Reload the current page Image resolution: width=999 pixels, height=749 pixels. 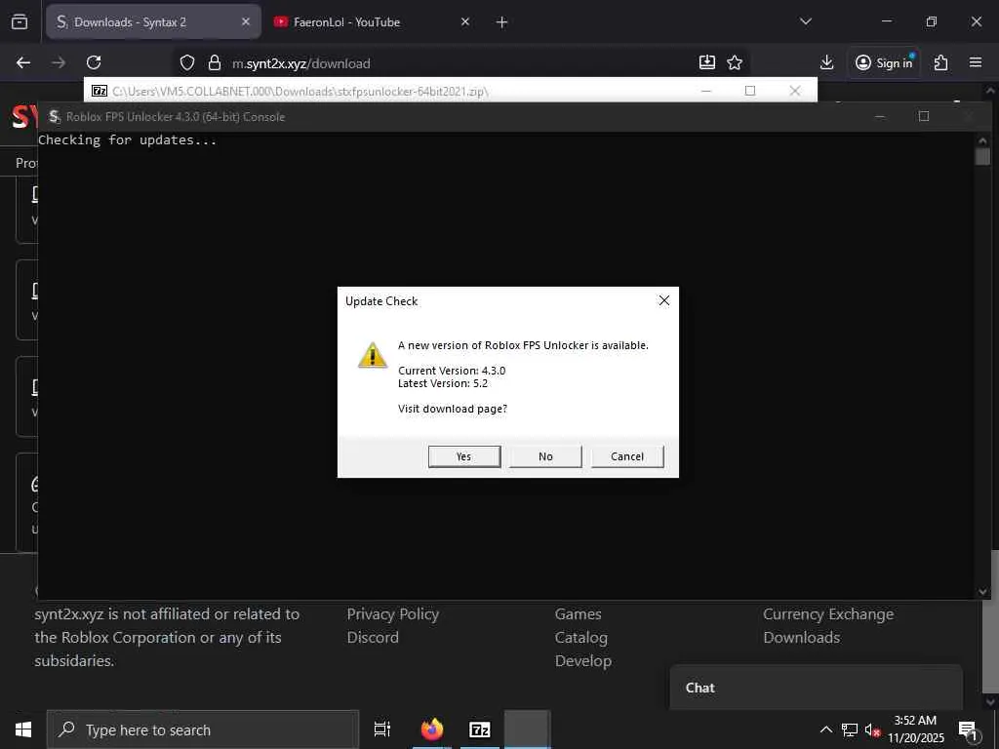point(94,62)
